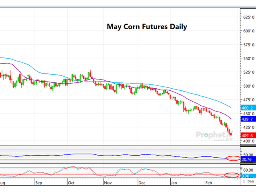
Task: Click the 3.30 stochastic value label
Action: [x=248, y=176]
